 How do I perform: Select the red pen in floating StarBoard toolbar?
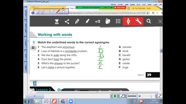pyautogui.click(x=58, y=12)
